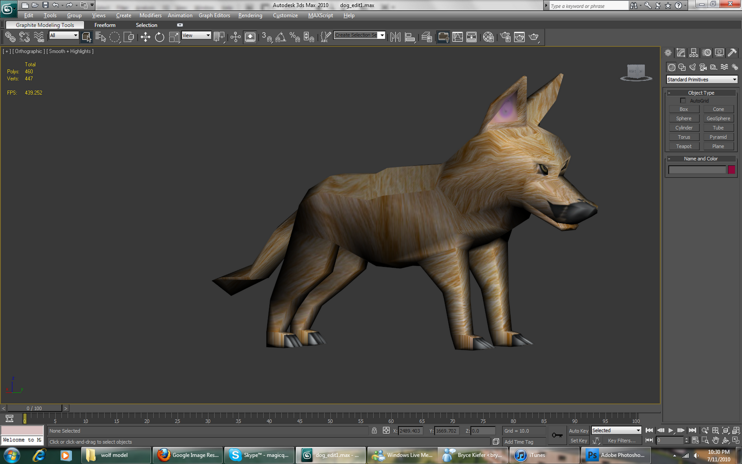Enable Auto Key animation mode
This screenshot has width=742, height=464.
point(578,430)
